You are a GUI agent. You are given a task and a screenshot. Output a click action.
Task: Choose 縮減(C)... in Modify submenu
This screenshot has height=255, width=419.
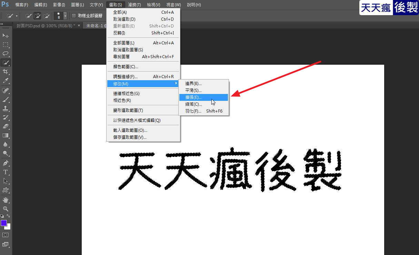(x=203, y=104)
